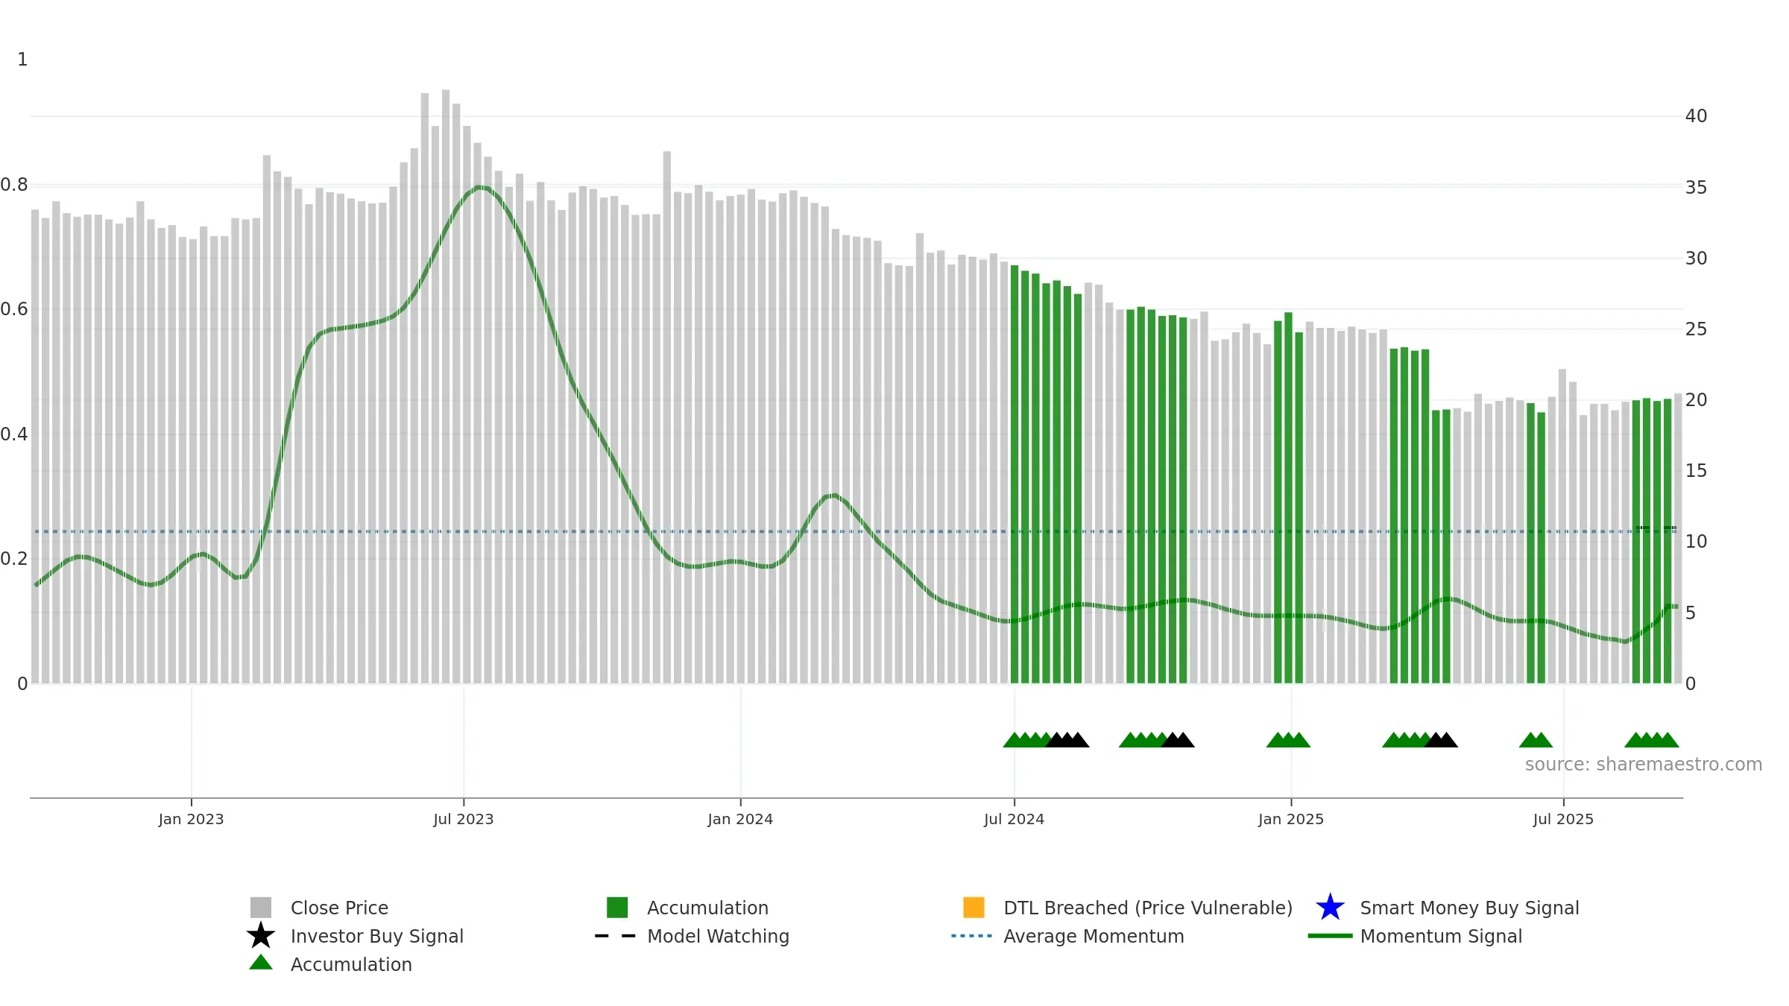Click the Jan 2025 x-axis tick label
Screen dimensions: 1789x1006
[x=1291, y=819]
